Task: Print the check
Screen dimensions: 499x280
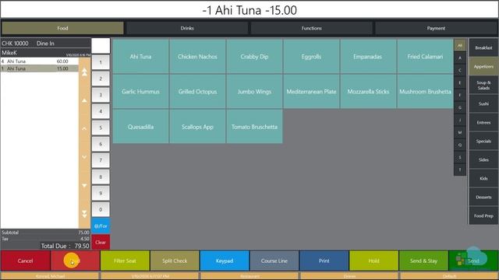Action: (324, 261)
